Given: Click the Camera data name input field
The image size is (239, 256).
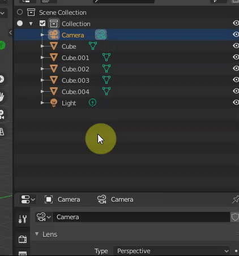Looking at the screenshot, I should coord(141,217).
